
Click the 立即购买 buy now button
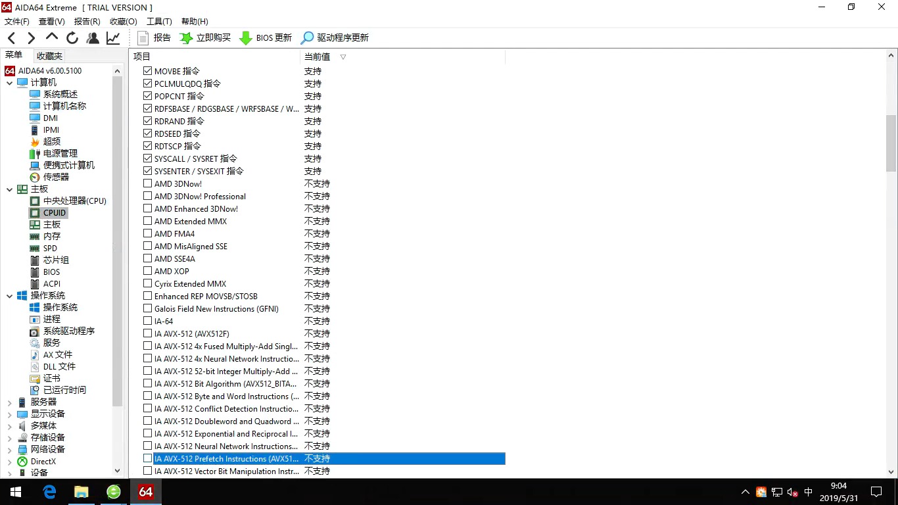[x=205, y=38]
